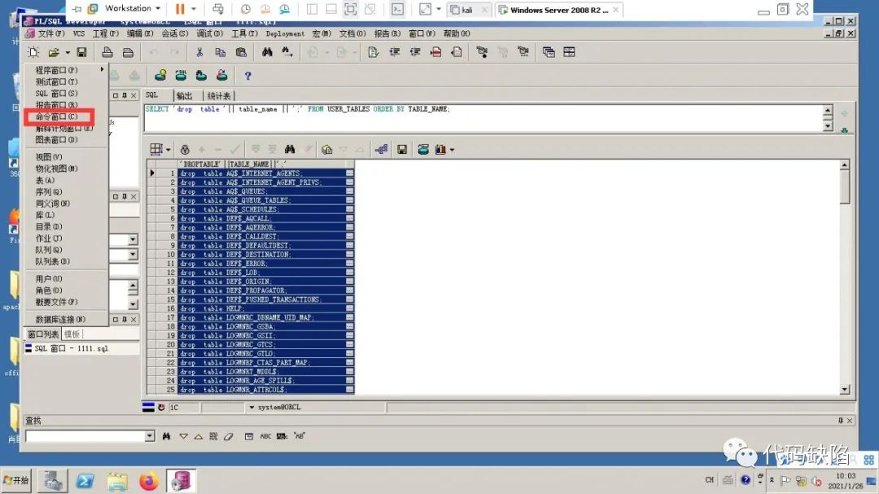The height and width of the screenshot is (494, 879).
Task: Click the Cut scissors icon
Action: (x=199, y=52)
